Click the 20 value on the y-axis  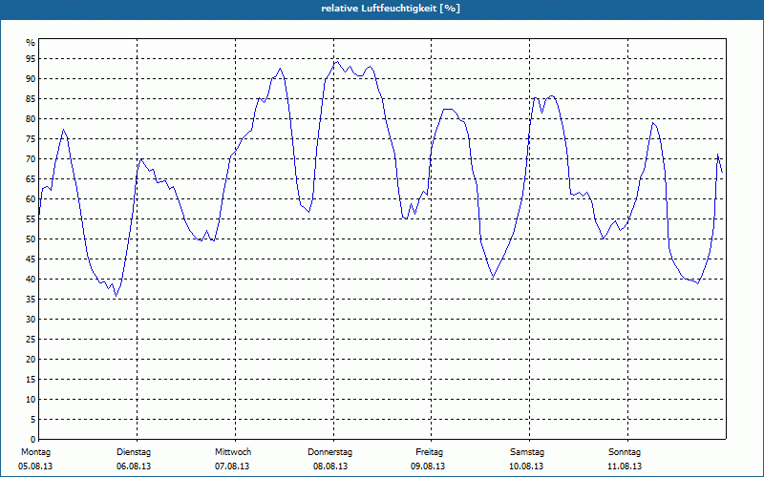[x=31, y=360]
